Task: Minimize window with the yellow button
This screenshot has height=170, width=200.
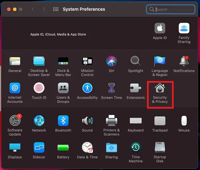Action: pos(15,9)
